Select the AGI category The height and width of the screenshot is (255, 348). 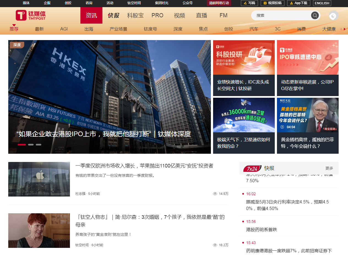[64, 29]
